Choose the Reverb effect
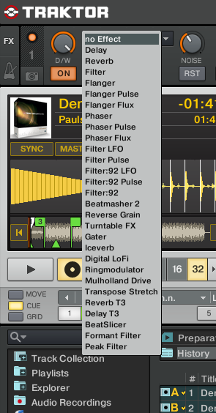This screenshot has width=216, height=413. (x=122, y=61)
